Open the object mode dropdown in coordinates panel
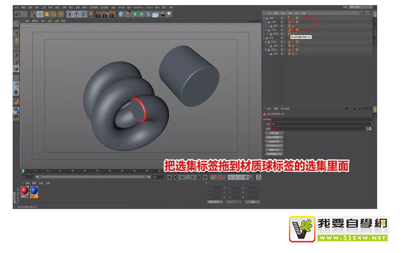The width and height of the screenshot is (405, 253). click(214, 201)
